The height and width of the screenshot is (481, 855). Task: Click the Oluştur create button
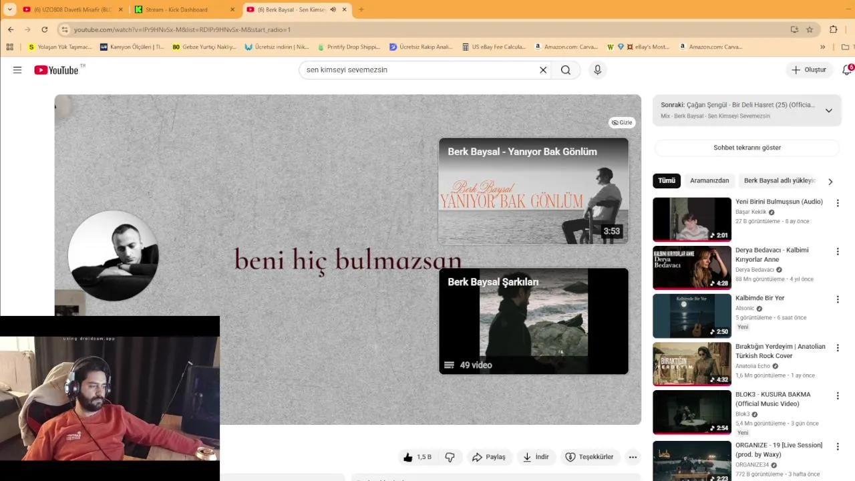(x=810, y=69)
